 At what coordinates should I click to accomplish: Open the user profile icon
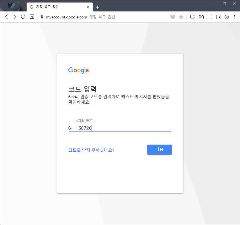(x=227, y=17)
